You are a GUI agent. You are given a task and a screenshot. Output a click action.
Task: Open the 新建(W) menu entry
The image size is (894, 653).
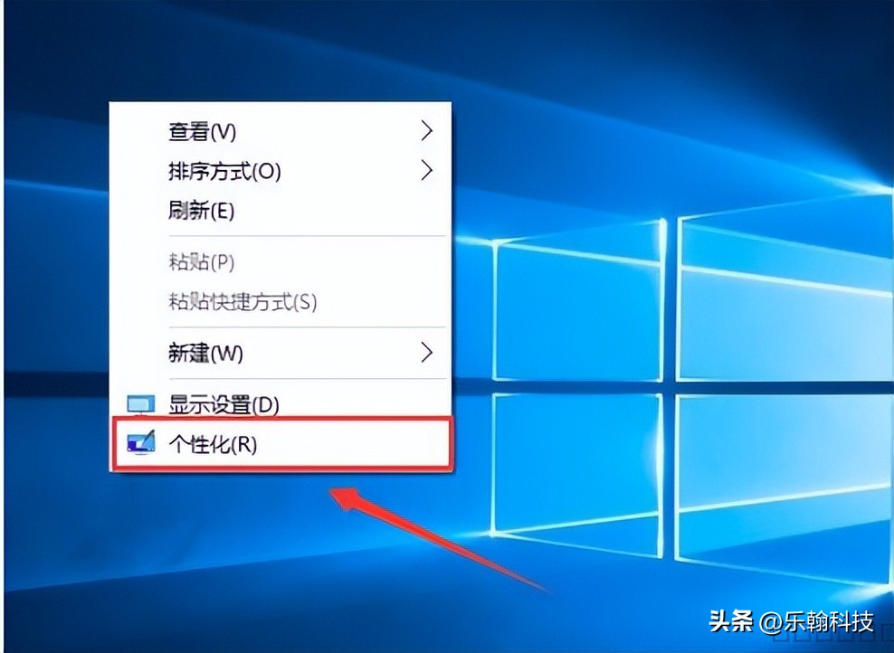280,354
